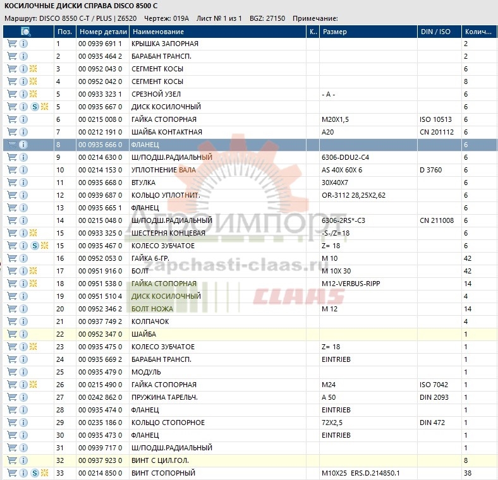Select part number 00 0939 691 1

click(x=100, y=44)
